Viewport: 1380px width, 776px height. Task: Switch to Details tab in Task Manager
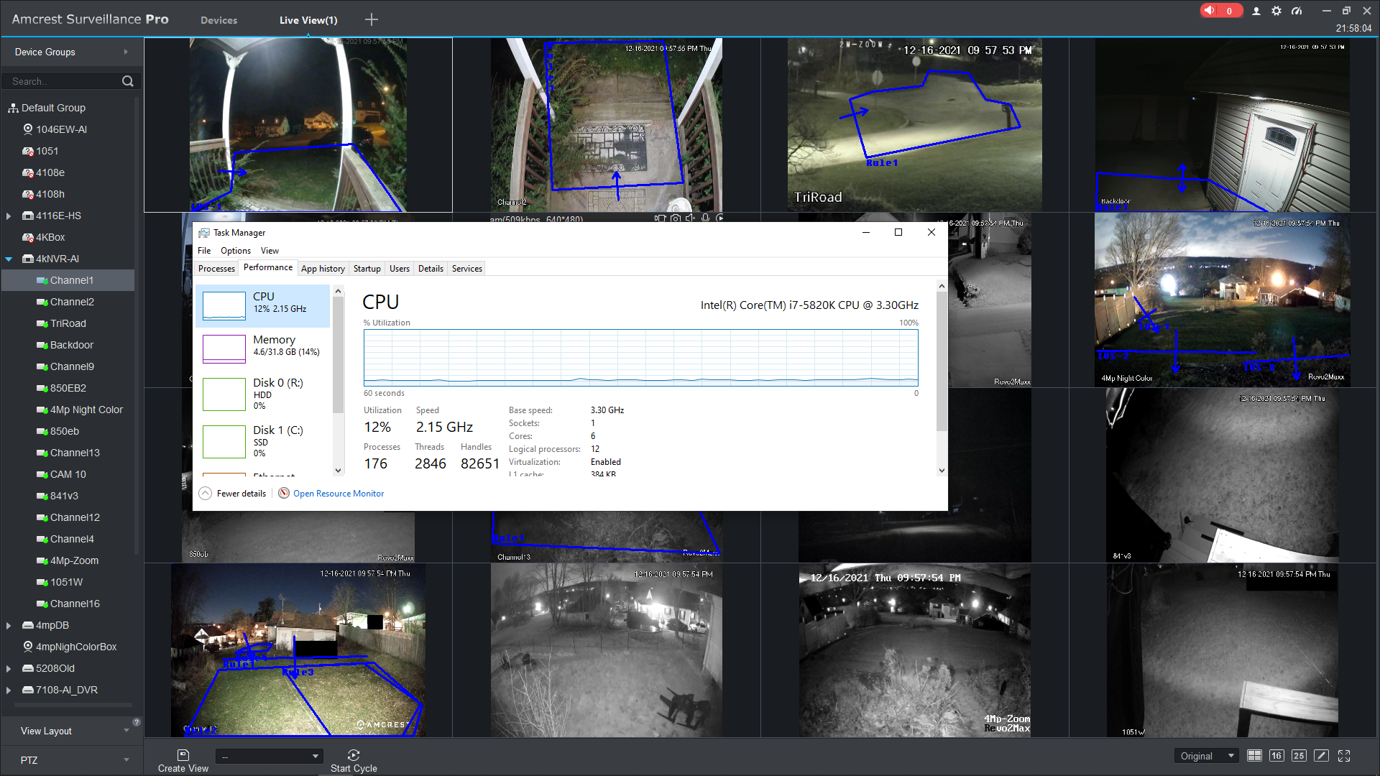click(431, 269)
